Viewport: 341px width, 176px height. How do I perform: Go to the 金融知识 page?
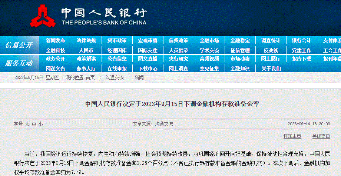click(240, 69)
